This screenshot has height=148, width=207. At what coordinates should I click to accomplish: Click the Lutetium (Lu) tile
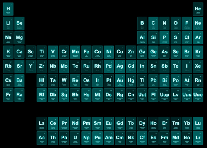(198, 124)
